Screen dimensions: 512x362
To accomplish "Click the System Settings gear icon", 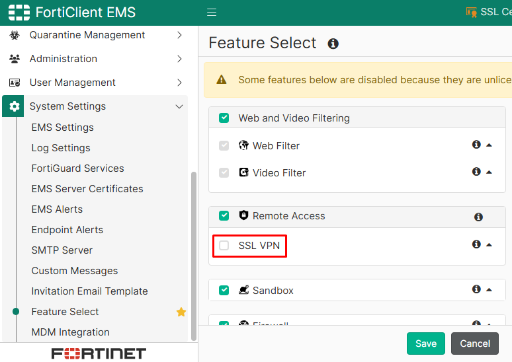I will (x=14, y=106).
